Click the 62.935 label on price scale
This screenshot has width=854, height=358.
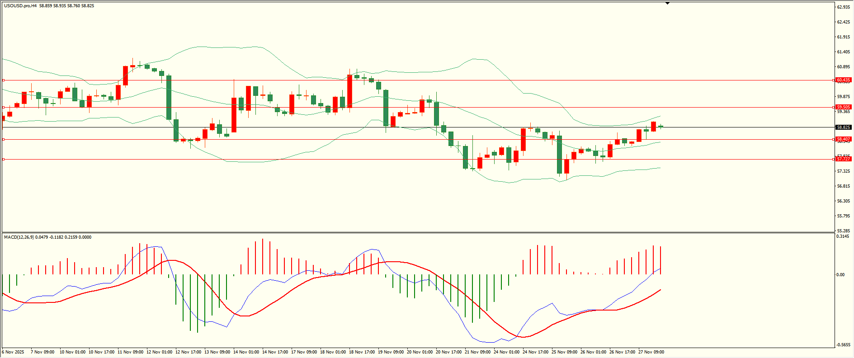(843, 7)
